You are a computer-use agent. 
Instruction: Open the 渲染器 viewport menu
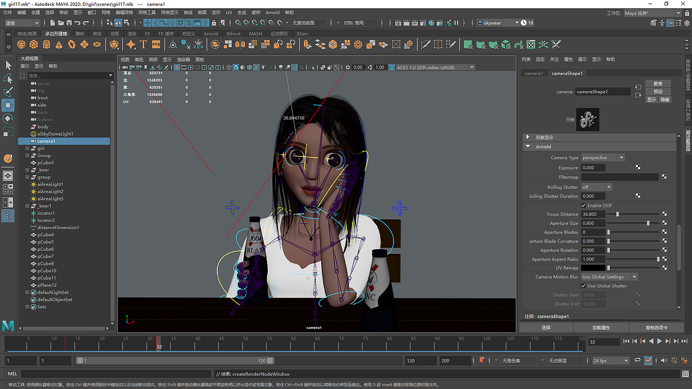(x=183, y=59)
